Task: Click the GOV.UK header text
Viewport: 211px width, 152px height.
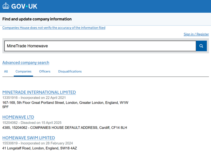Action: pos(24,6)
